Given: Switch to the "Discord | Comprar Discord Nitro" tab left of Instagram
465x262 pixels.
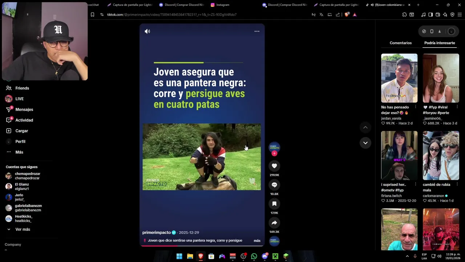Looking at the screenshot, I should [x=182, y=5].
